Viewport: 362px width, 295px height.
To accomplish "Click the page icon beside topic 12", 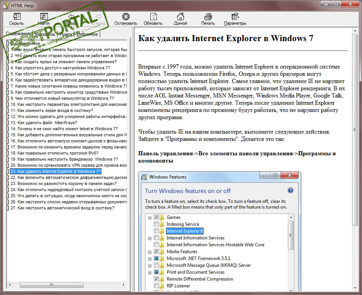I will click(x=8, y=116).
